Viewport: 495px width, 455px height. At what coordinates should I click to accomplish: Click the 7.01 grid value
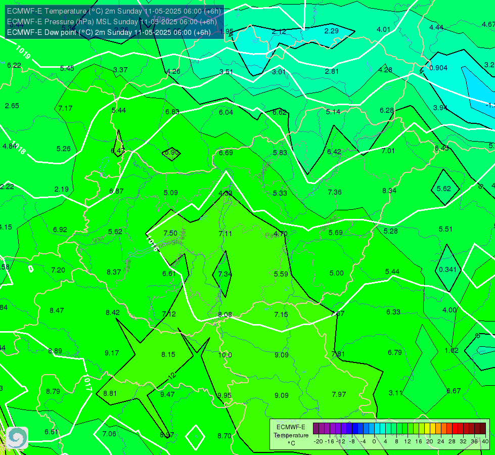tap(388, 151)
